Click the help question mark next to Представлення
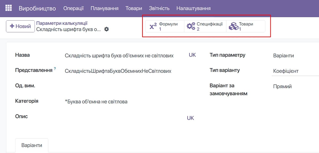The height and width of the screenshot is (153, 319). (55, 69)
